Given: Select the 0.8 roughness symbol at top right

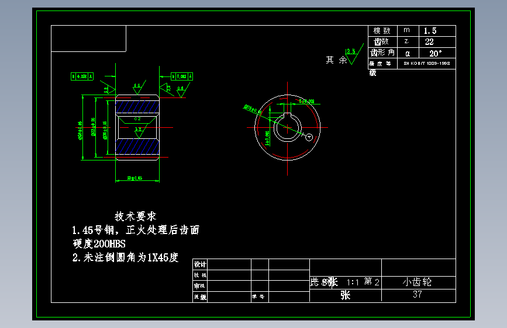Looking at the screenshot, I should [182, 89].
